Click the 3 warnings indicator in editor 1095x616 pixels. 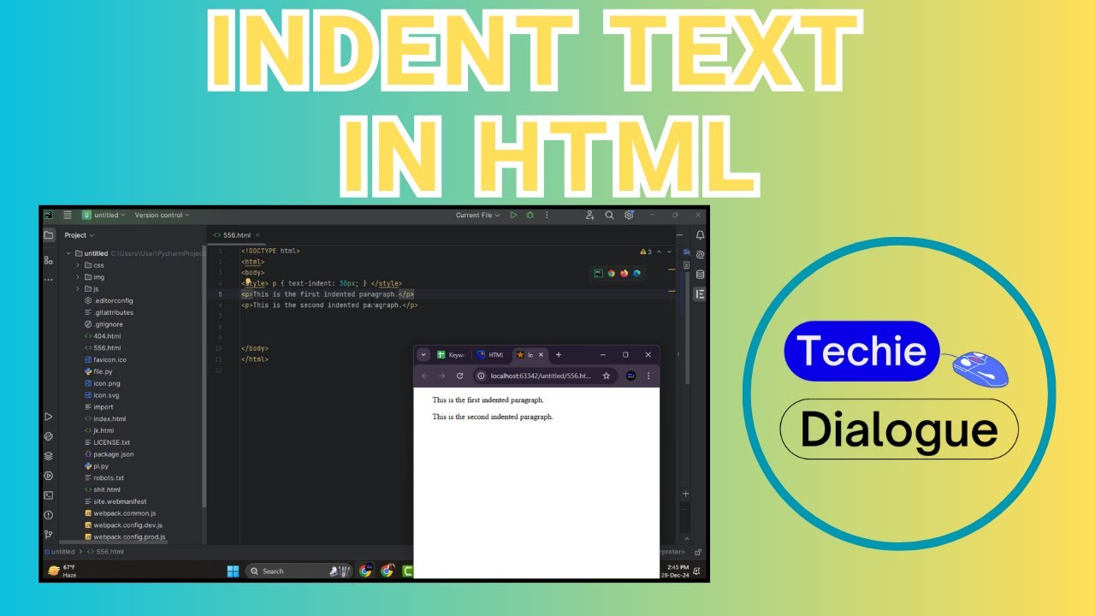click(646, 252)
